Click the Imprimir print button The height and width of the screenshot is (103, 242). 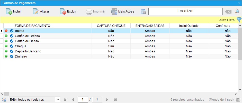tap(95, 12)
